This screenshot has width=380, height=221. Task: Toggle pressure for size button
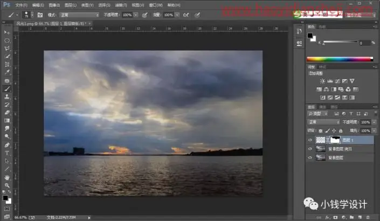(197, 15)
